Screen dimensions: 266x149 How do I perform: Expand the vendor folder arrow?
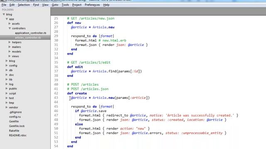point(7,107)
